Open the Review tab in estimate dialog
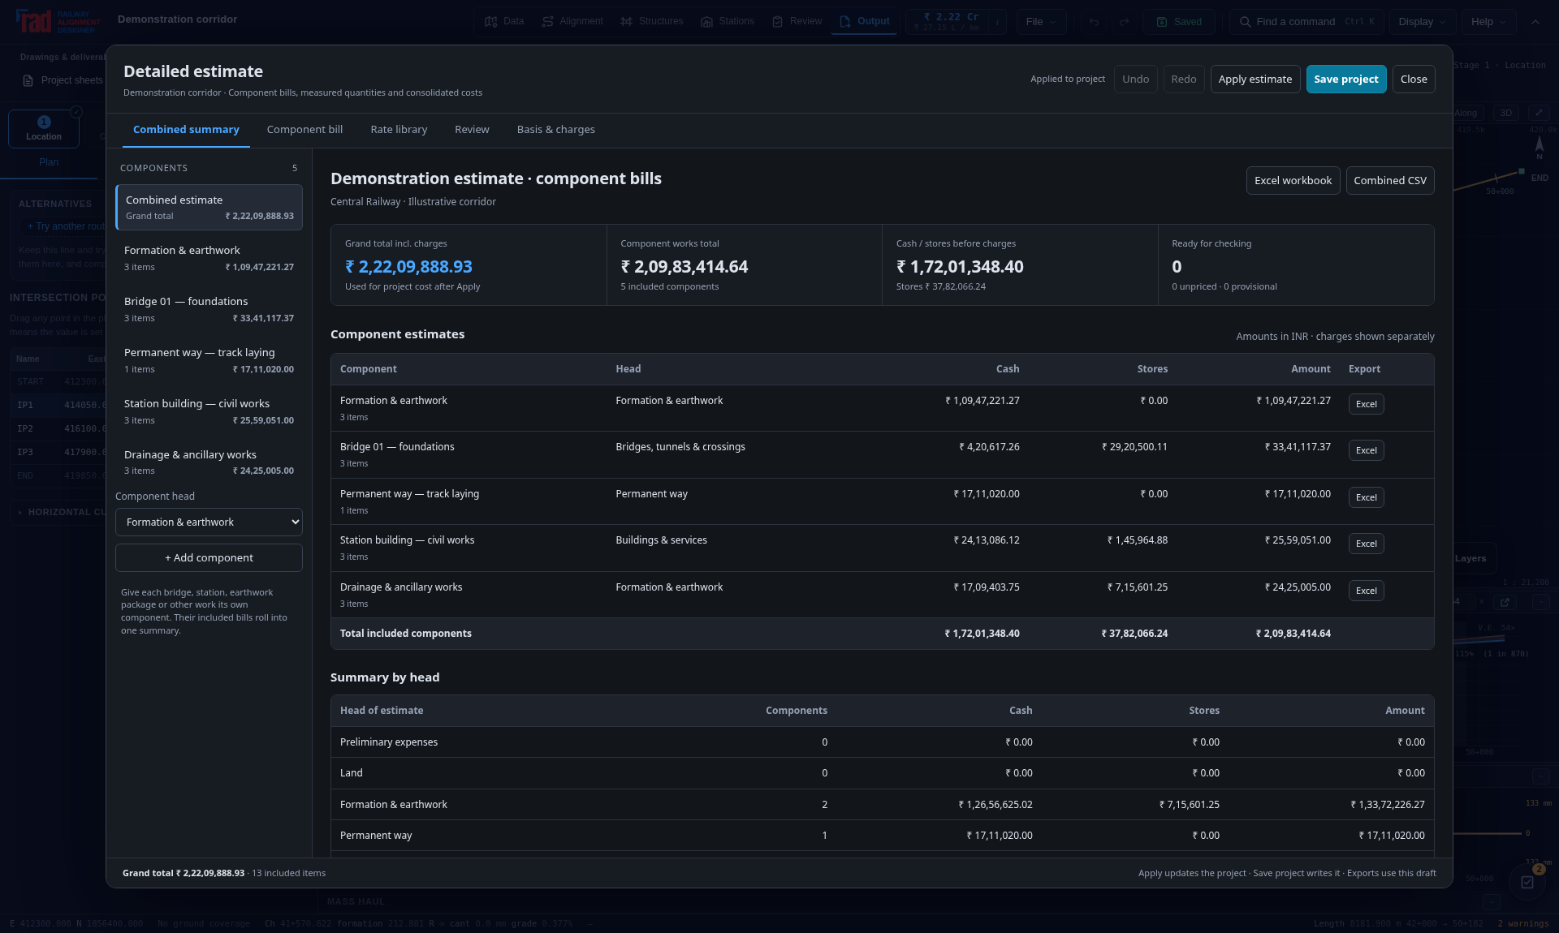This screenshot has height=933, width=1559. tap(472, 130)
